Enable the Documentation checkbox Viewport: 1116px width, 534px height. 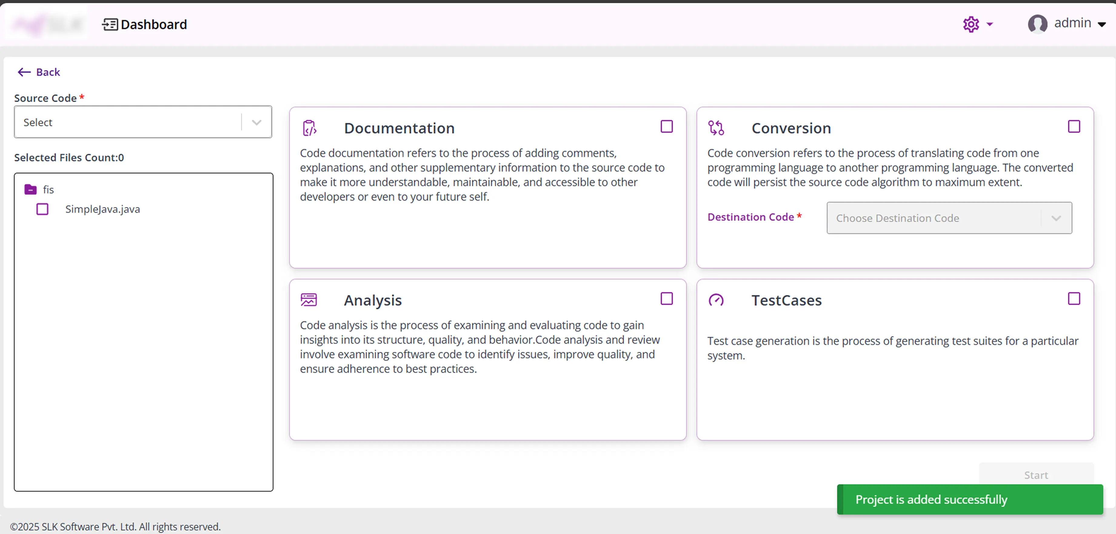(x=666, y=126)
